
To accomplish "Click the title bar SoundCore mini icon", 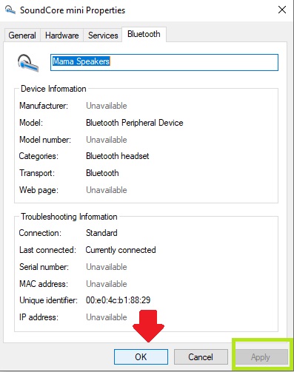I will click(10, 10).
